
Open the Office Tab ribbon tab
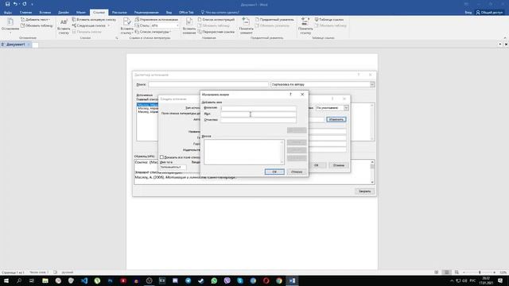tap(186, 13)
